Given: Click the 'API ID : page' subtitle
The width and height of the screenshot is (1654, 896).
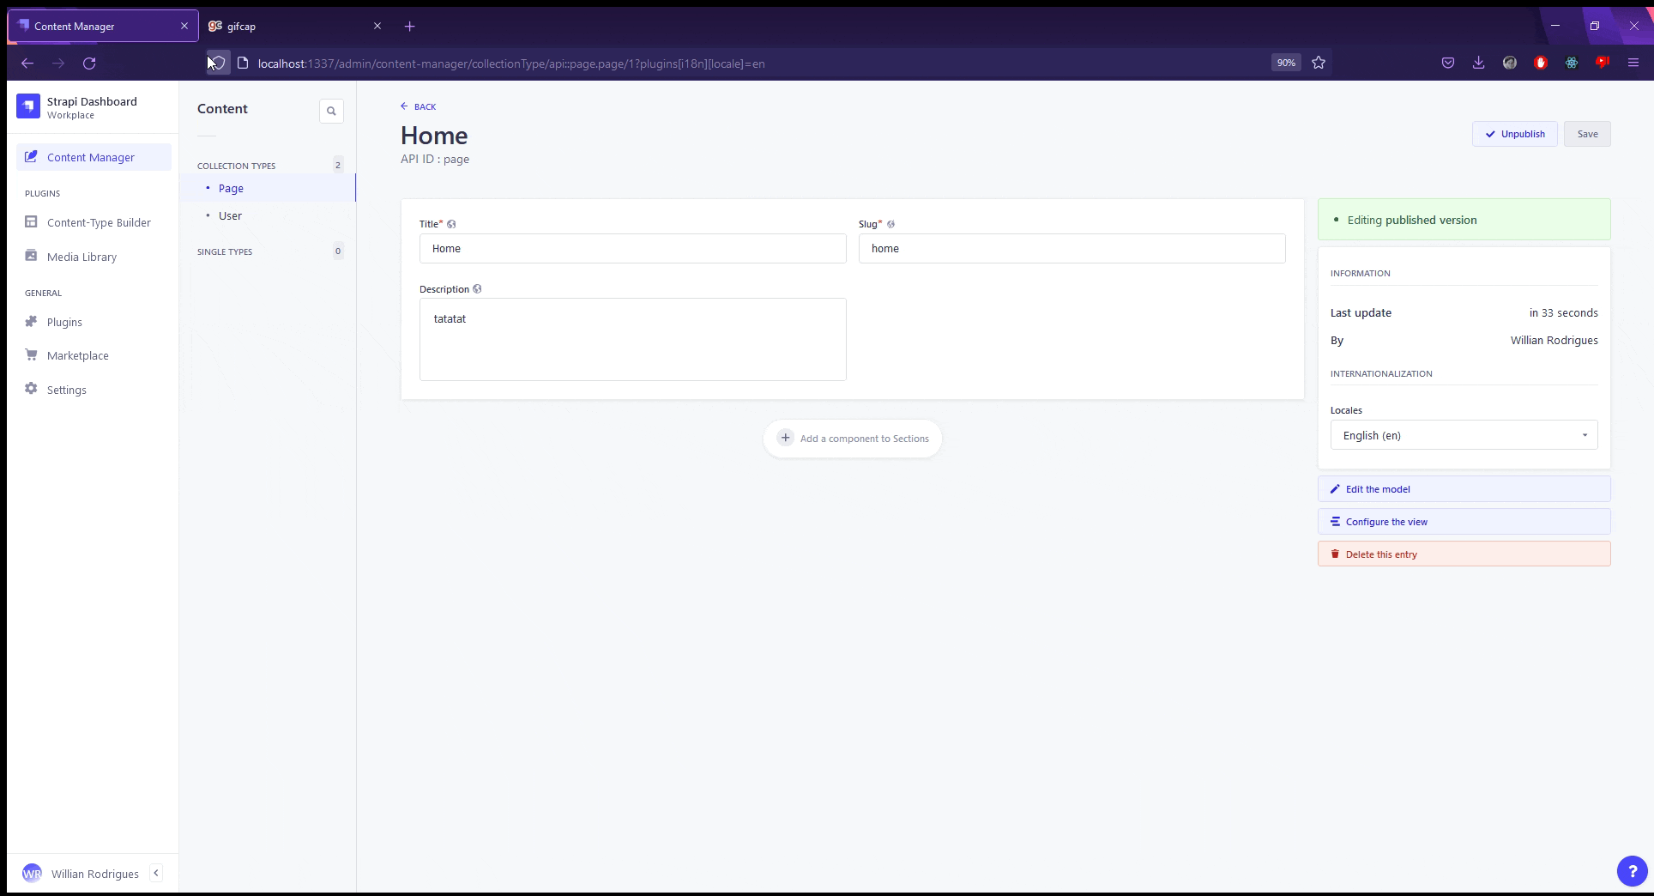Looking at the screenshot, I should coord(435,160).
